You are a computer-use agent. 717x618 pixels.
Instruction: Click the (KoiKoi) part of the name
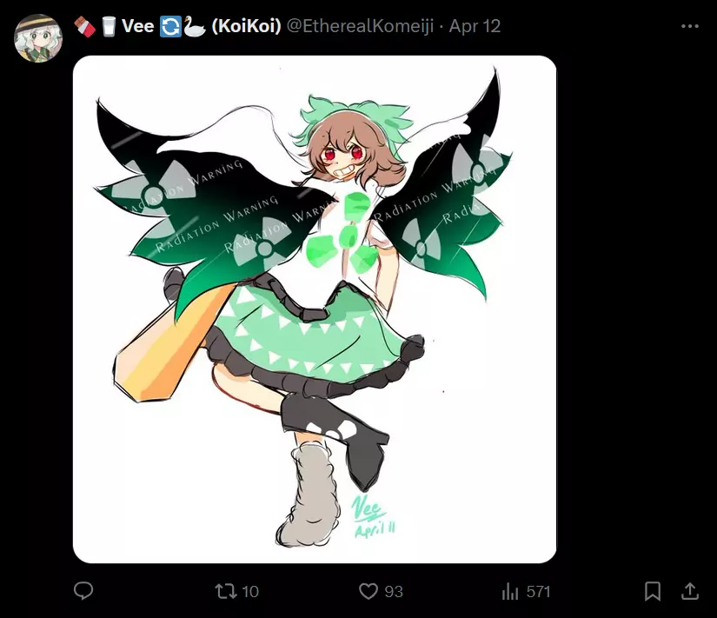point(246,26)
